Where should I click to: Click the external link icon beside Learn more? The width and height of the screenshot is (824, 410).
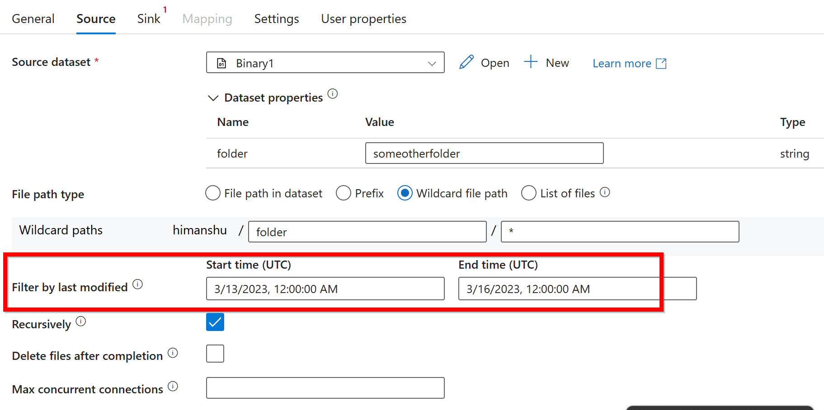[x=662, y=63]
